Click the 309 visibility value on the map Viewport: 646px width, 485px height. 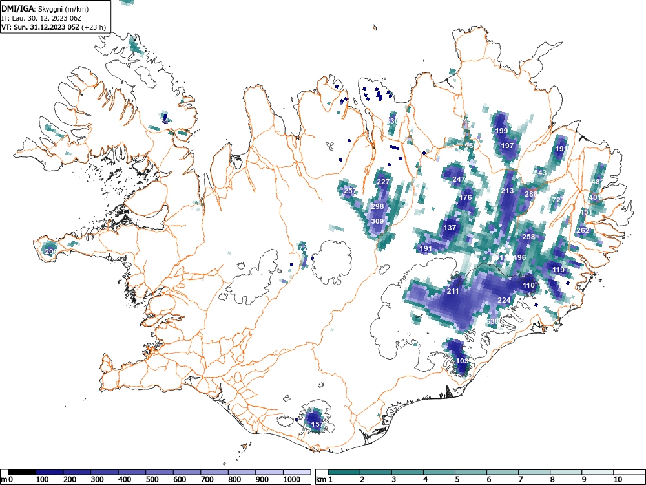pyautogui.click(x=377, y=221)
